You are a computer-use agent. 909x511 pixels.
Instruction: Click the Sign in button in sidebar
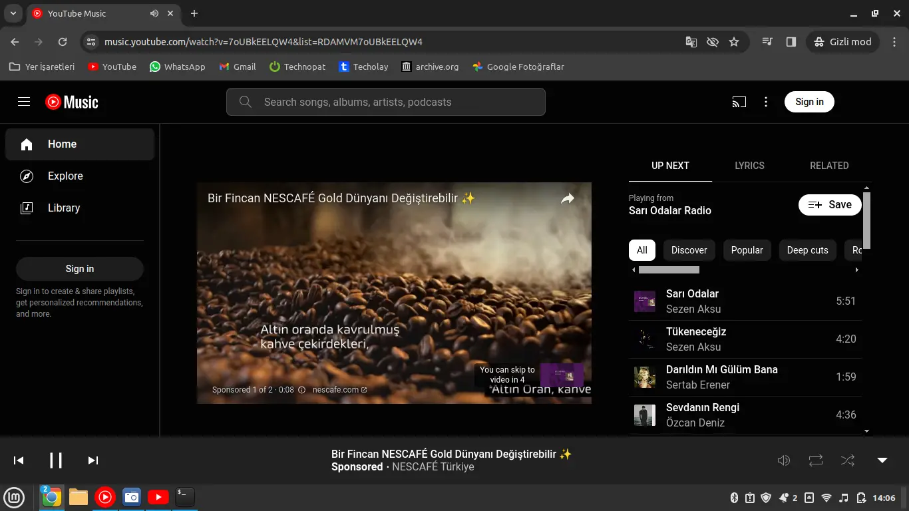(x=80, y=269)
